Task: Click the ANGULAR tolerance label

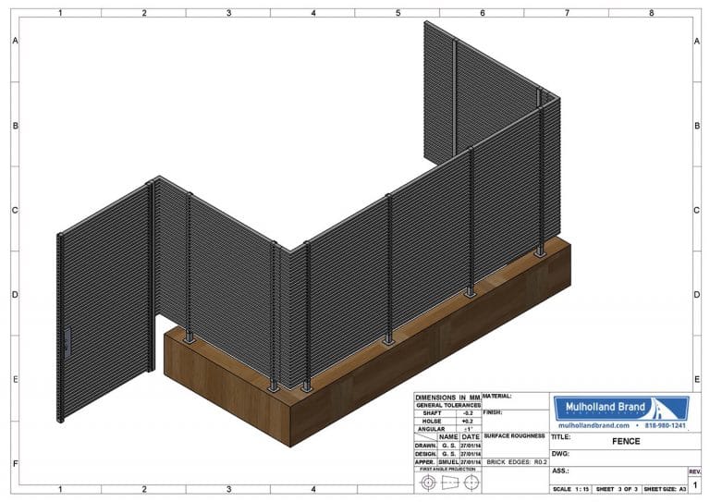Action: point(431,429)
